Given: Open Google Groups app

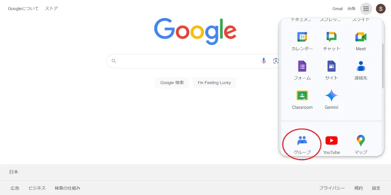Looking at the screenshot, I should [x=302, y=144].
